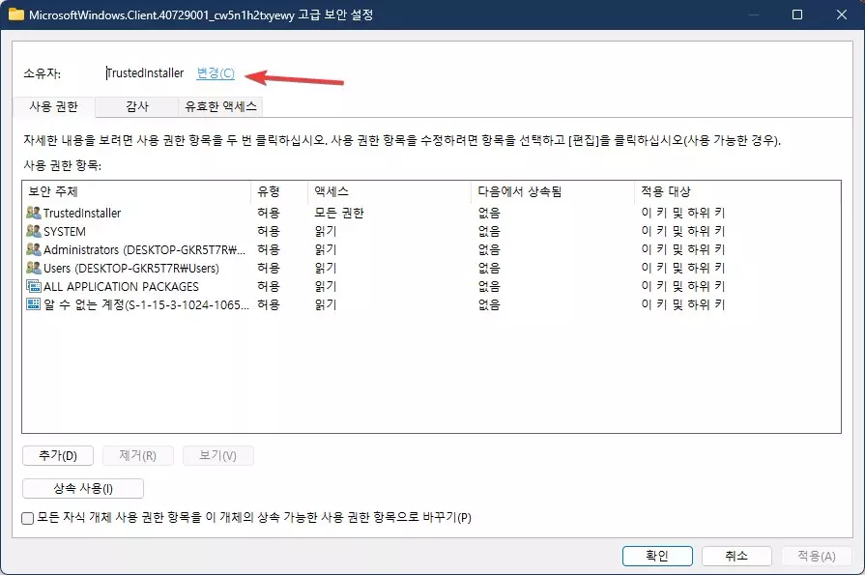
Task: Sort by the 유형 column header
Action: (279, 191)
